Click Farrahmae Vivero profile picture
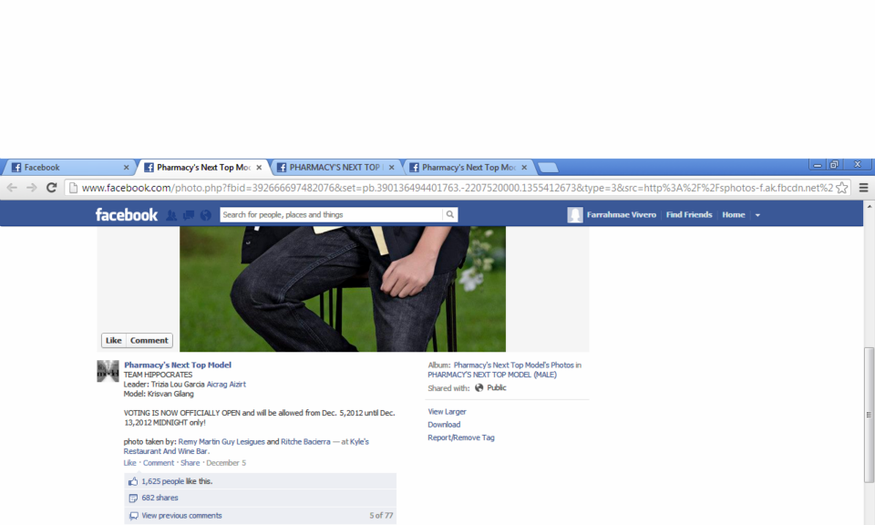This screenshot has height=525, width=875. click(575, 215)
